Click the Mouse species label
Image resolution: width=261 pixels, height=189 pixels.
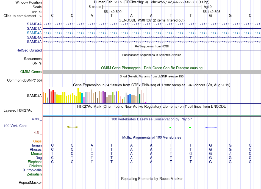tap(36, 154)
